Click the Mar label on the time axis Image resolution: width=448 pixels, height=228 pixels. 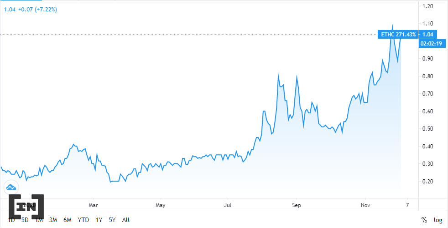click(94, 205)
